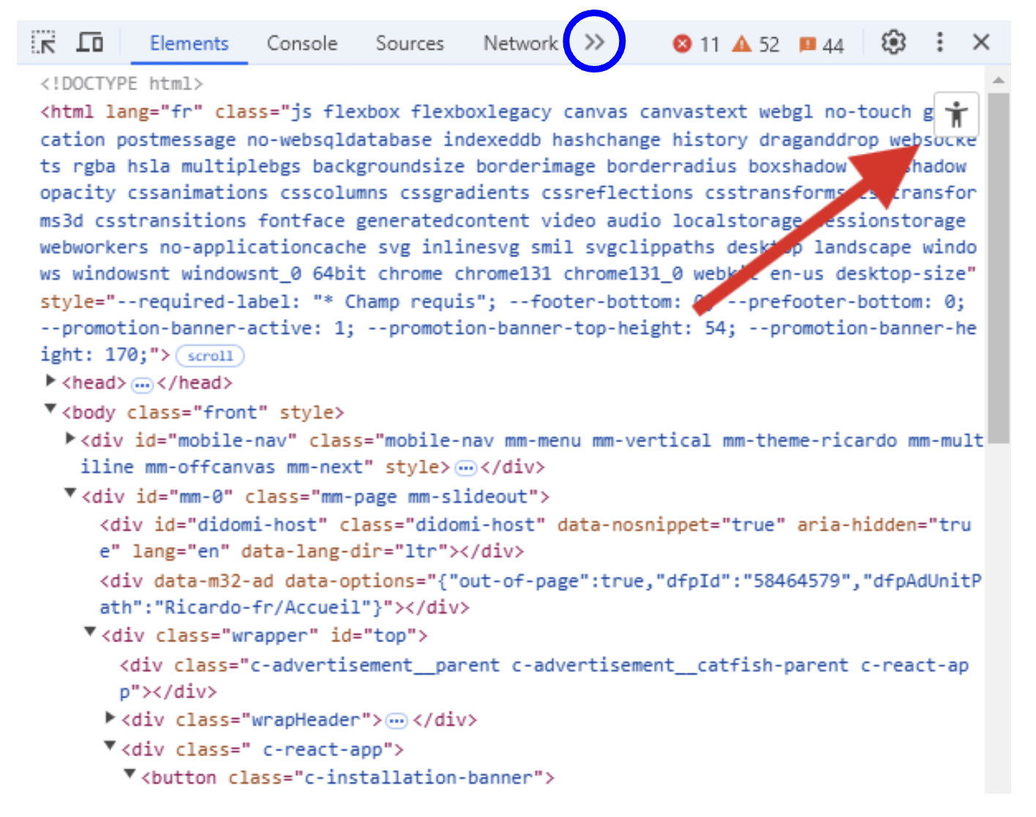Screen dimensions: 1036x817
Task: Show more tabs with the chevron button
Action: click(x=594, y=42)
